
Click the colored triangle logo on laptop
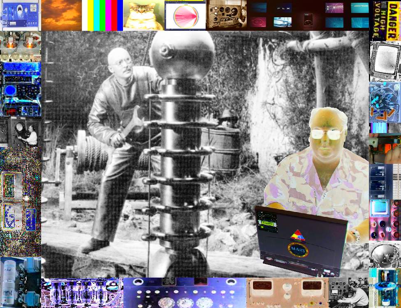click(298, 235)
